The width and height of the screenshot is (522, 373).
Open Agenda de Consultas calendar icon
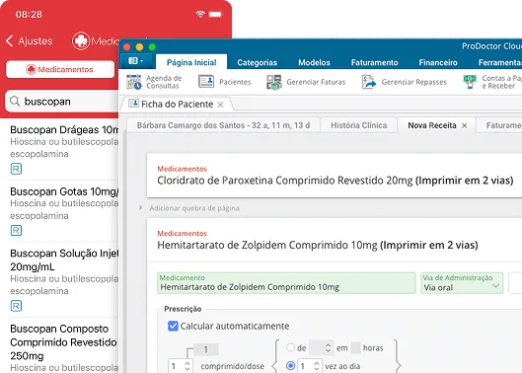click(x=134, y=82)
